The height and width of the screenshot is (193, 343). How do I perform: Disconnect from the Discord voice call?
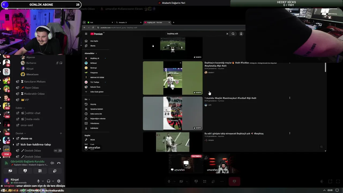pos(59,163)
